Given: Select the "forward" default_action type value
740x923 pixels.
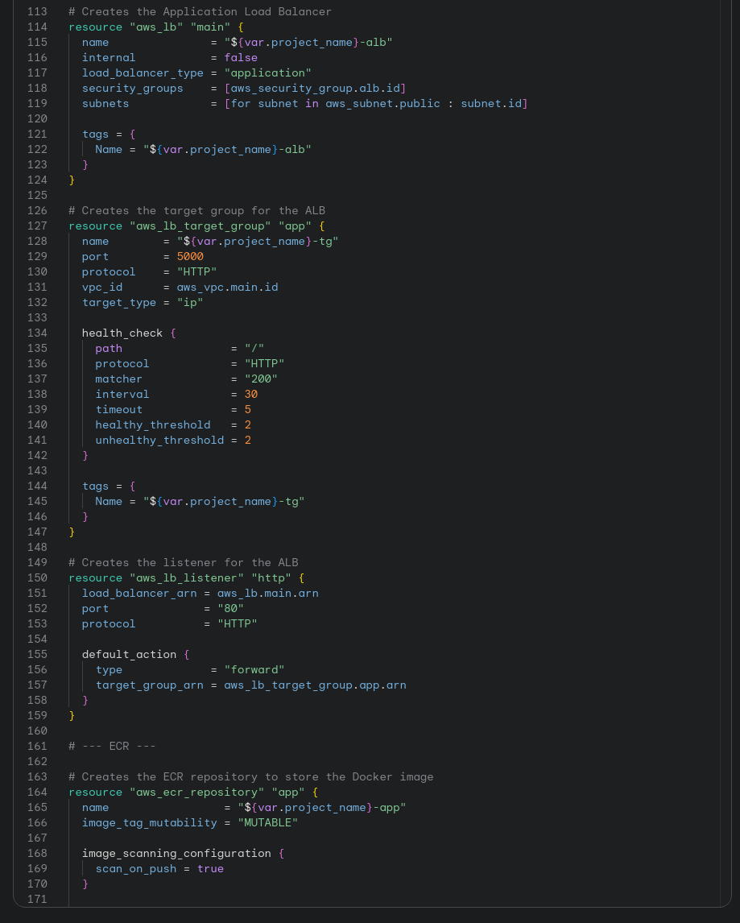Looking at the screenshot, I should tap(254, 669).
